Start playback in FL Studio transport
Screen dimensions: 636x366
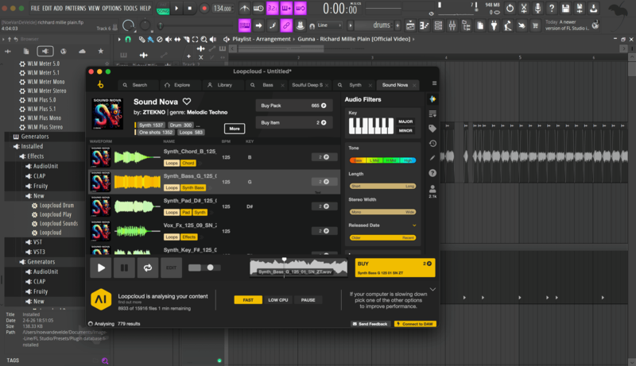point(176,8)
